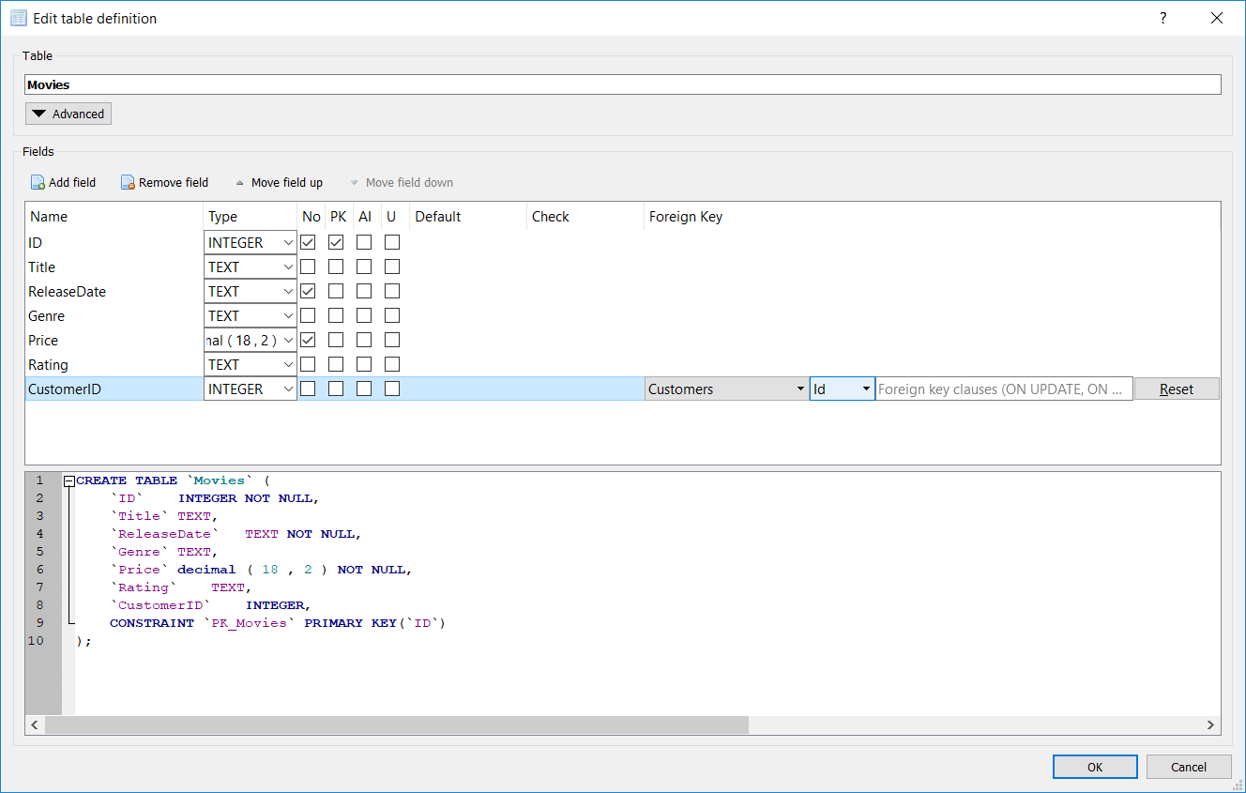Toggle Not Null checkbox for Title field
This screenshot has height=793, width=1246.
(308, 267)
